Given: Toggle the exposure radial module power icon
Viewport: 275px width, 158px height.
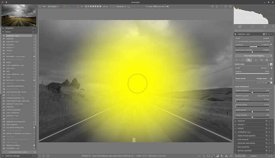Looking at the screenshot, I should 236,34.
